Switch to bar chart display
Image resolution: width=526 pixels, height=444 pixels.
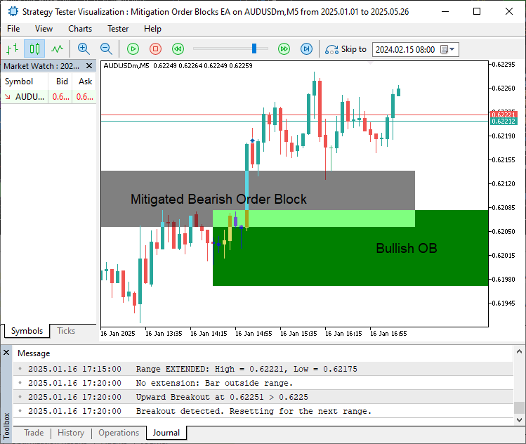click(x=12, y=49)
